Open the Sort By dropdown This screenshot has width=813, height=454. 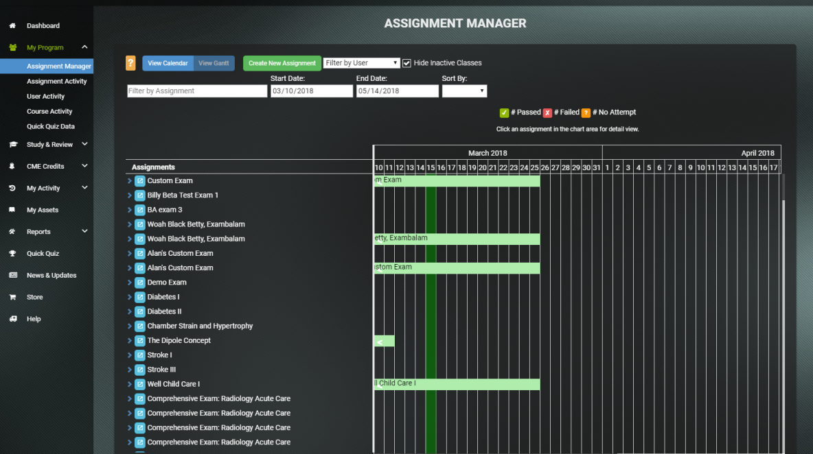click(464, 91)
